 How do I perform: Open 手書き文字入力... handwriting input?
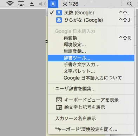[91, 64]
